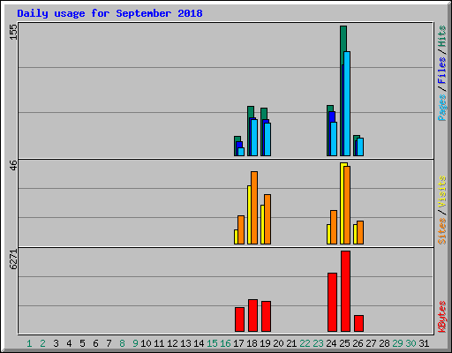Click day label 2 on the x-axis
The height and width of the screenshot is (353, 452).
coord(42,343)
